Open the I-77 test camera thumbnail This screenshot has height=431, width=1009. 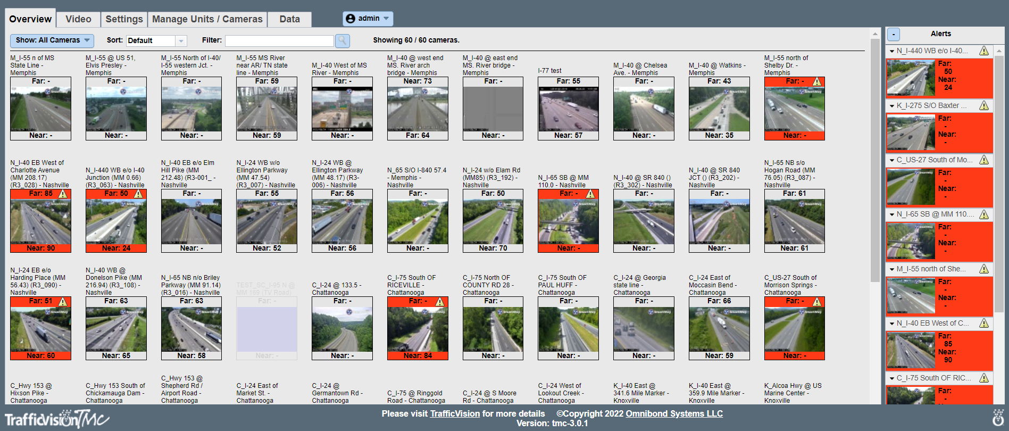(x=568, y=109)
